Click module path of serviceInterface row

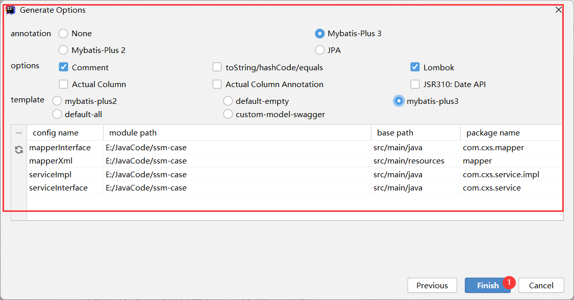[x=237, y=187]
